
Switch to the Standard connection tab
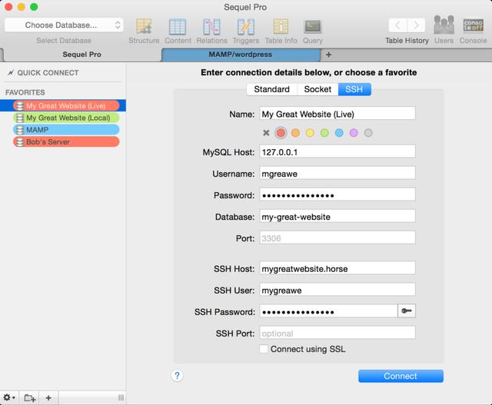pyautogui.click(x=271, y=89)
